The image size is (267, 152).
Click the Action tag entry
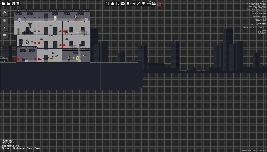262,34
